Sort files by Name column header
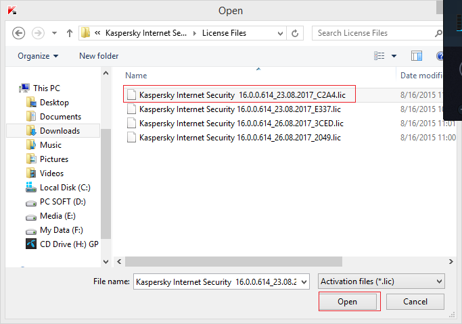462x324 pixels. click(x=137, y=76)
